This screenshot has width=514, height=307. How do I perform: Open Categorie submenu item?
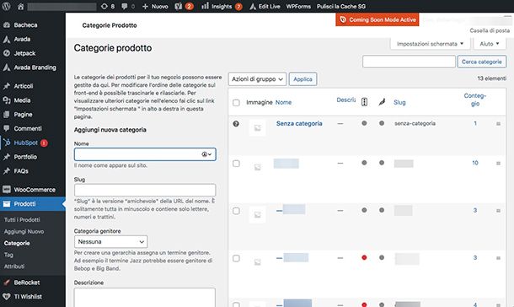(x=17, y=243)
